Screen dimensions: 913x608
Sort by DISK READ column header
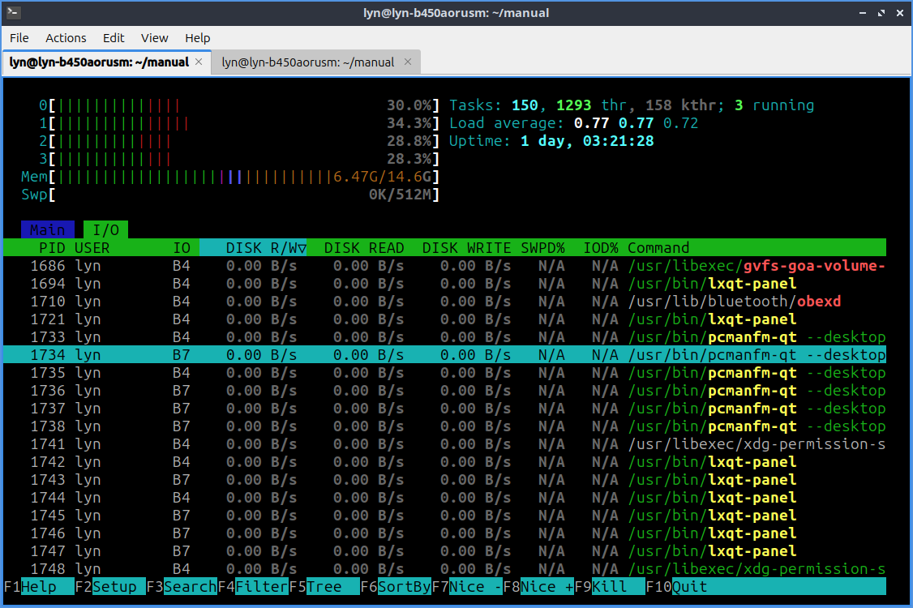[x=363, y=248]
